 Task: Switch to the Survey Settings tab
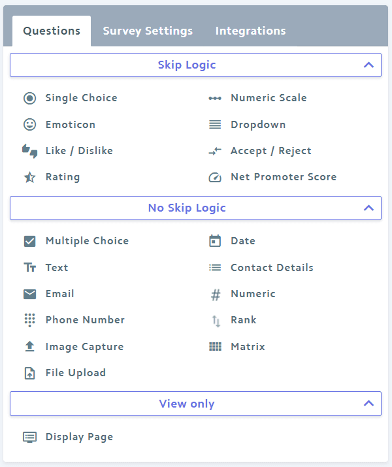pos(148,31)
